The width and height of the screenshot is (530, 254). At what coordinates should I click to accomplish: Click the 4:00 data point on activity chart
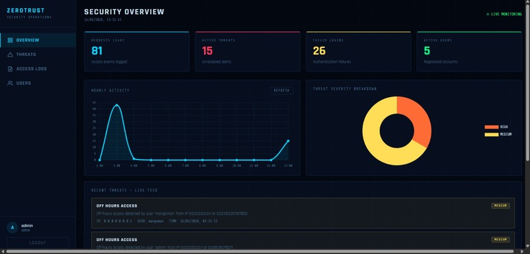point(134,159)
